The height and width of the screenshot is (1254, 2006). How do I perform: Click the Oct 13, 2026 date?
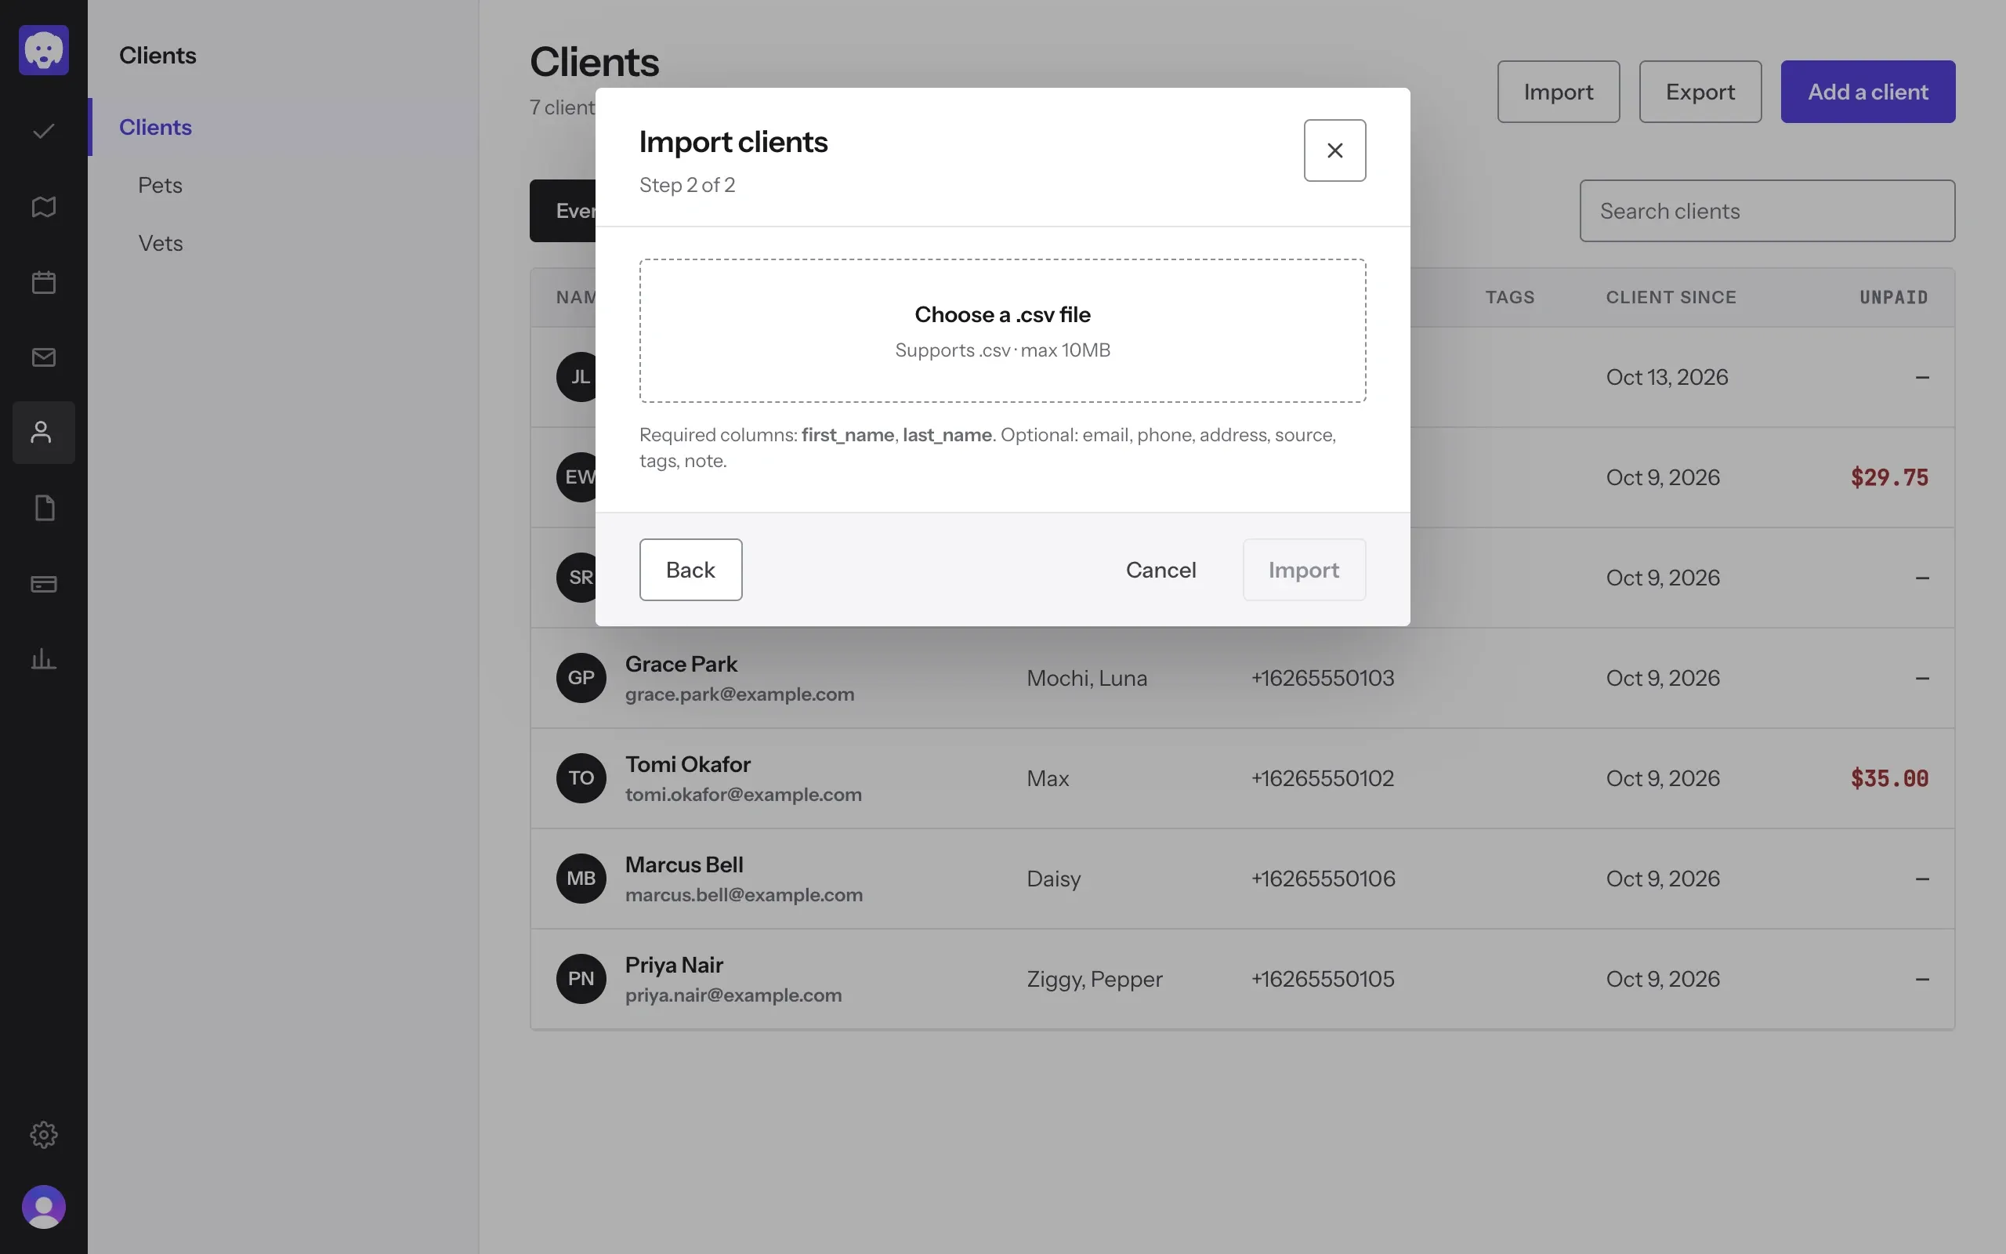[1666, 376]
